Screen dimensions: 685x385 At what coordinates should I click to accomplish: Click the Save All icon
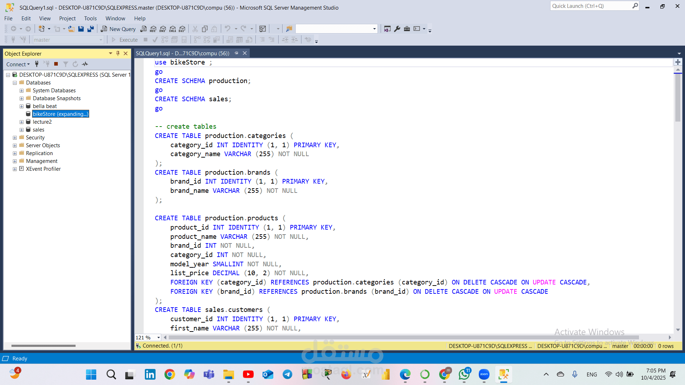91,29
